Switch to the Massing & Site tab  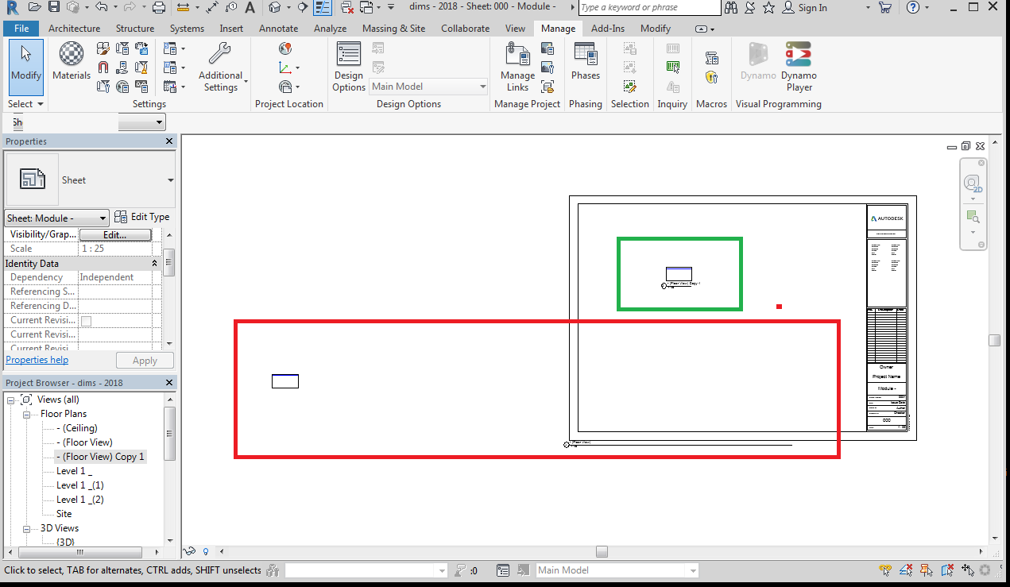[x=393, y=29]
